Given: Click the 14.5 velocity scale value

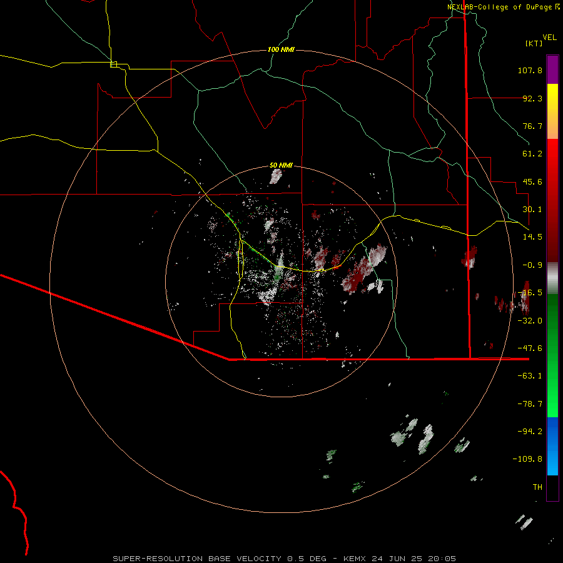Looking at the screenshot, I should click(532, 237).
